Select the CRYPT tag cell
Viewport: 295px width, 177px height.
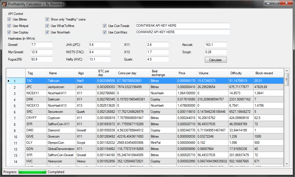[36, 118]
